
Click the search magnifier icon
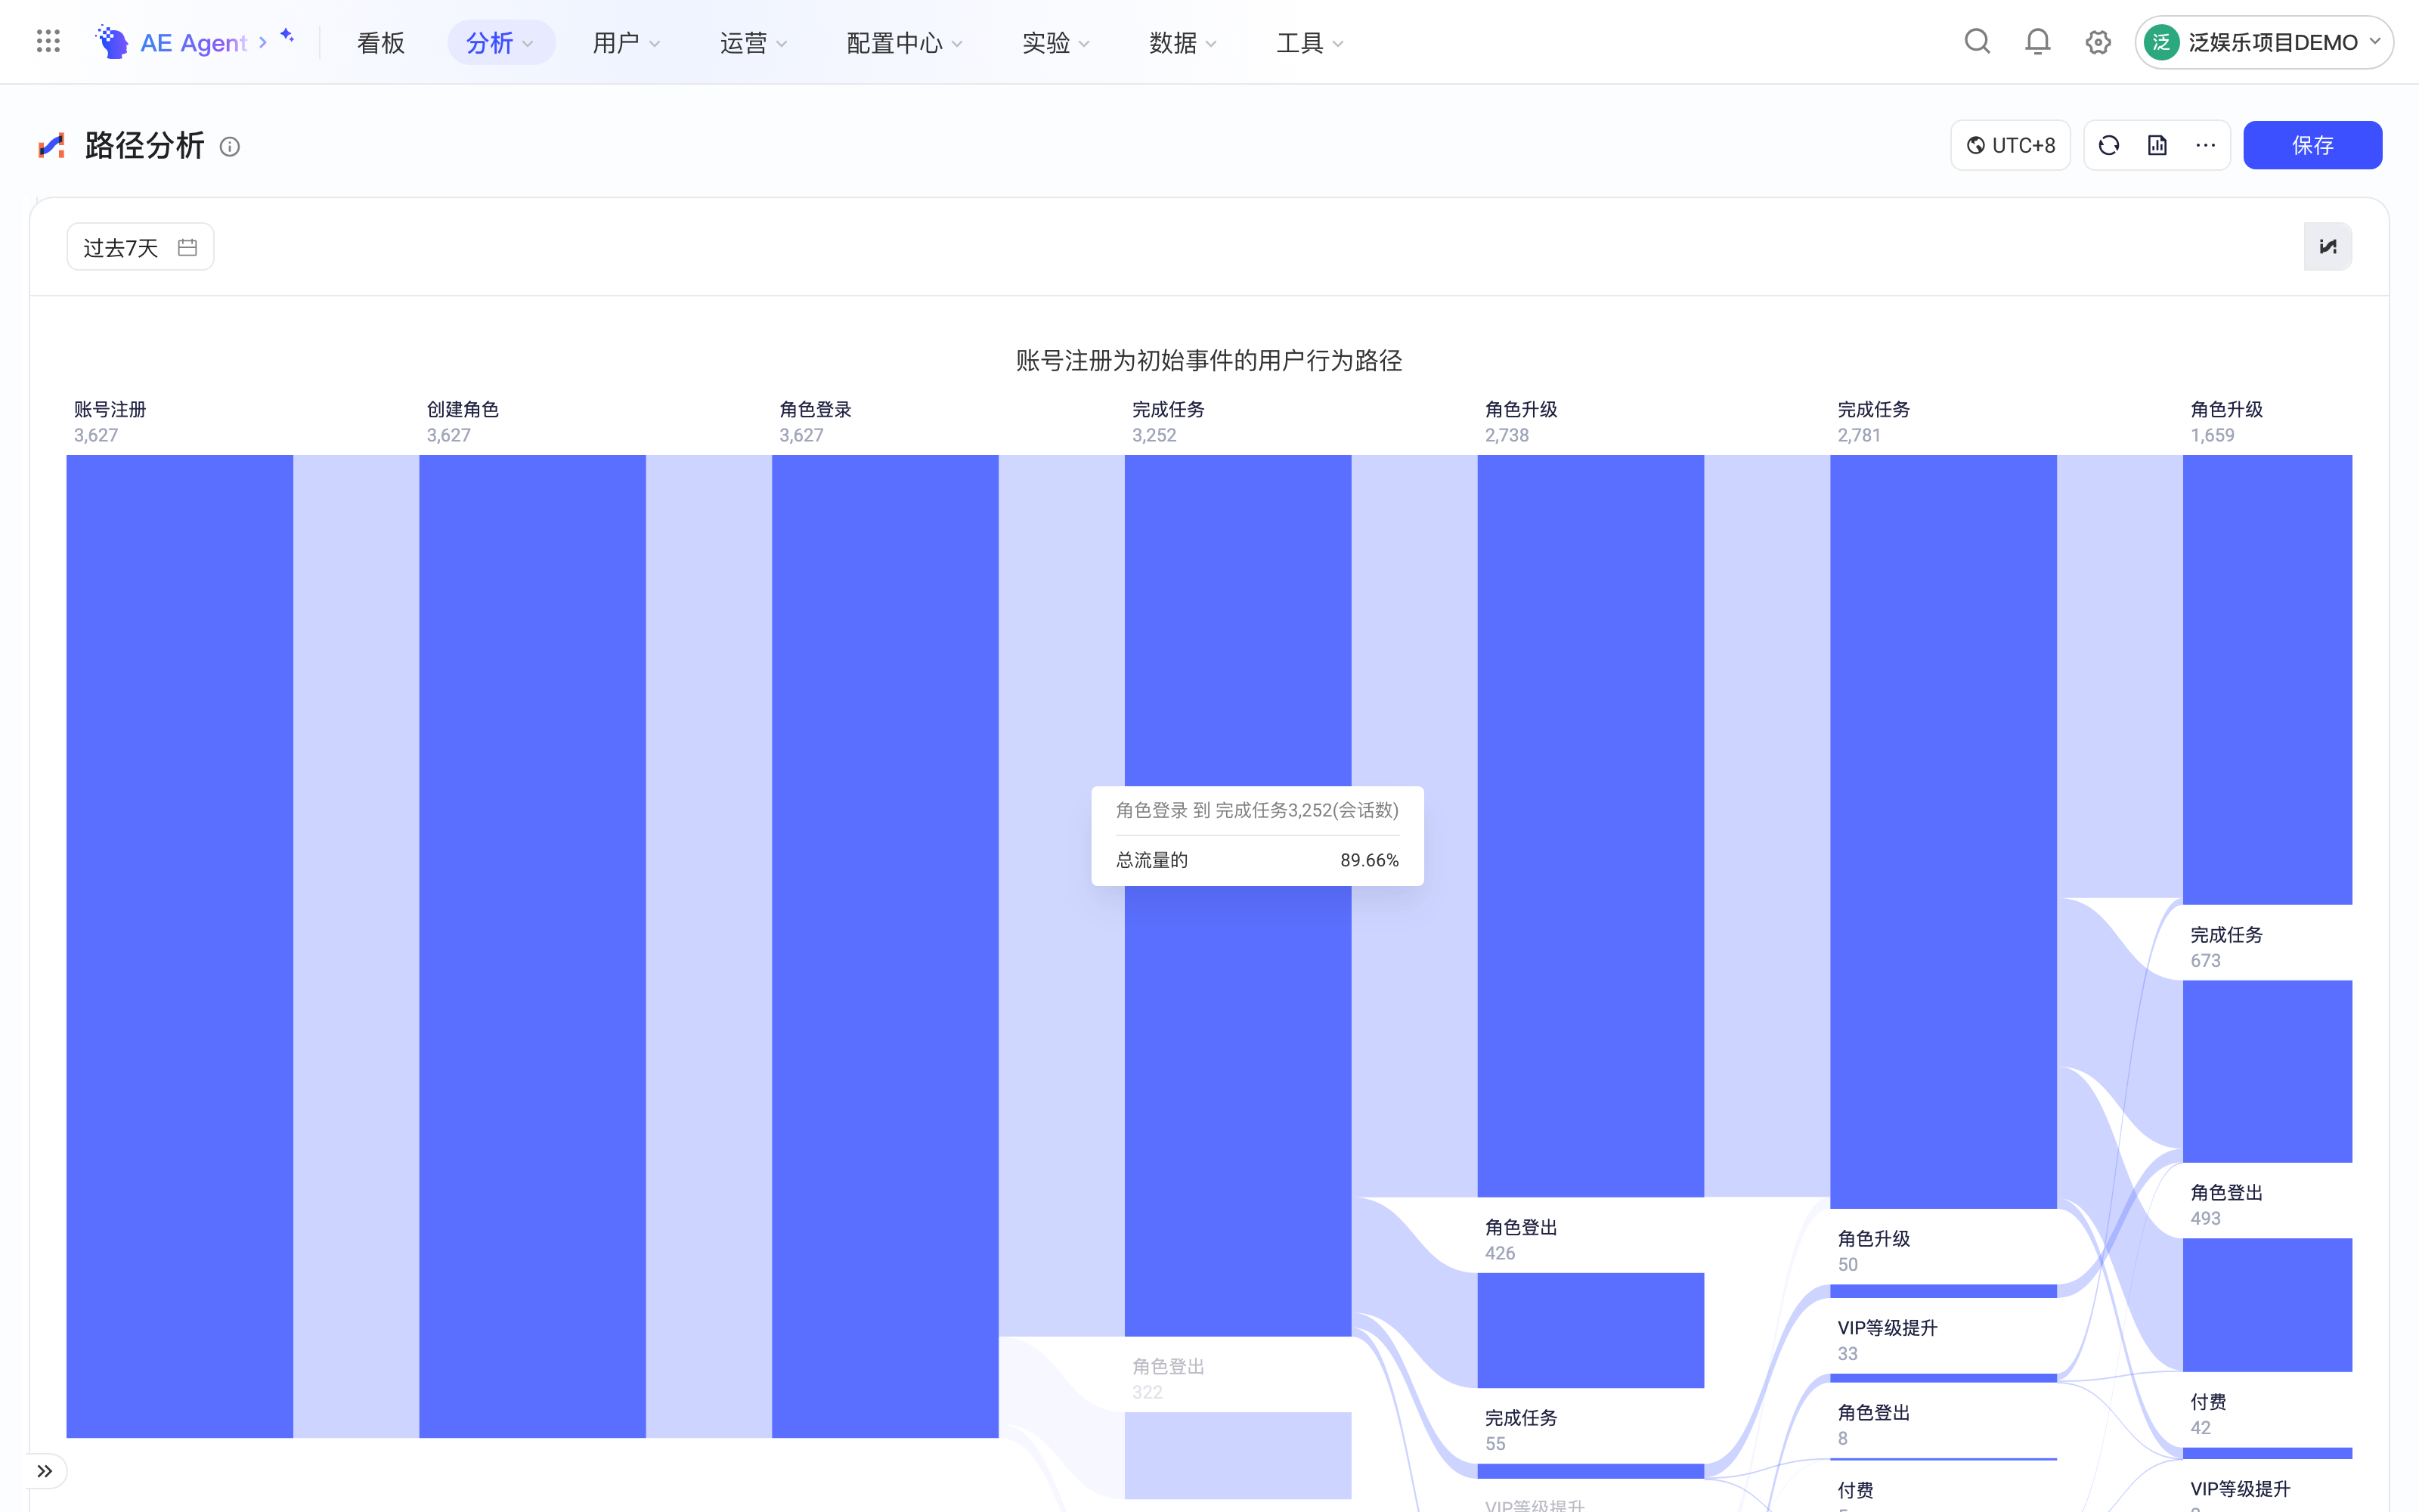(1976, 42)
